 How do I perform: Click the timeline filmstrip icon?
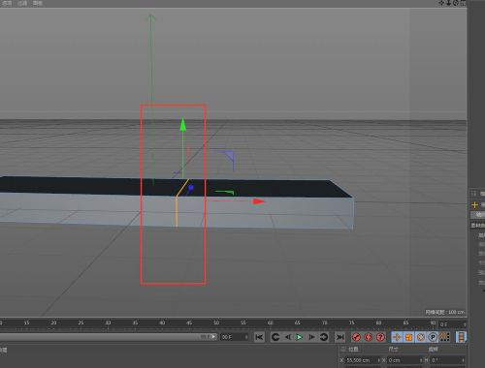click(461, 337)
